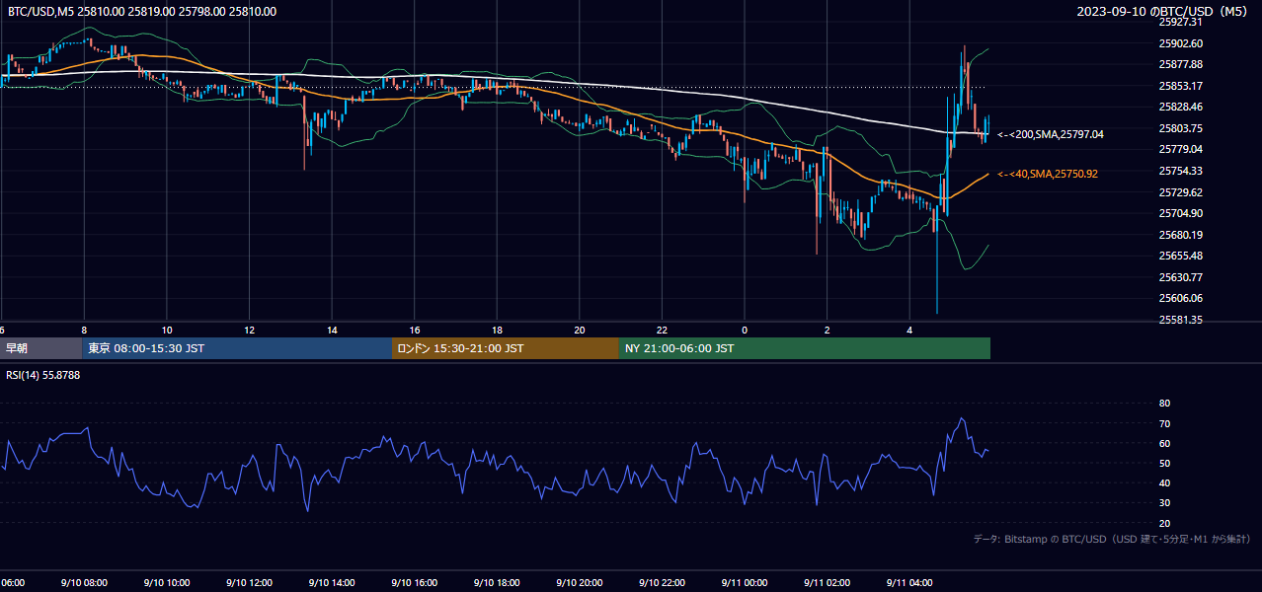Click price axis label 25877.88
The image size is (1262, 592).
click(x=1181, y=64)
